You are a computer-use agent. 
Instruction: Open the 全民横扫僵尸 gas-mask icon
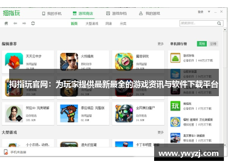pyautogui.click(x=124, y=113)
